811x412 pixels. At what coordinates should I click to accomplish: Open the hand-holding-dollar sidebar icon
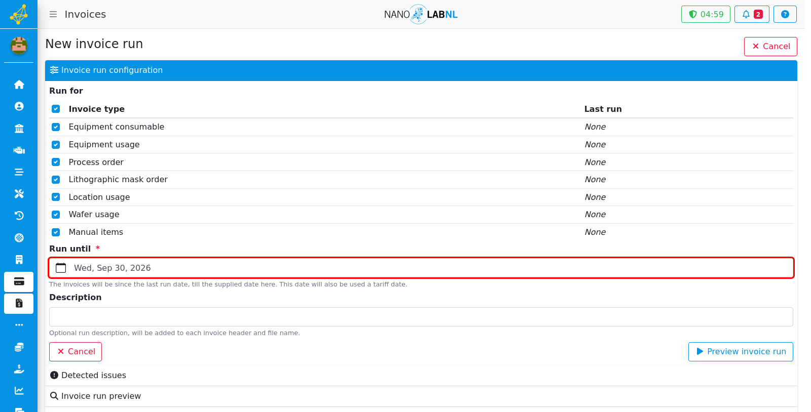[19, 369]
